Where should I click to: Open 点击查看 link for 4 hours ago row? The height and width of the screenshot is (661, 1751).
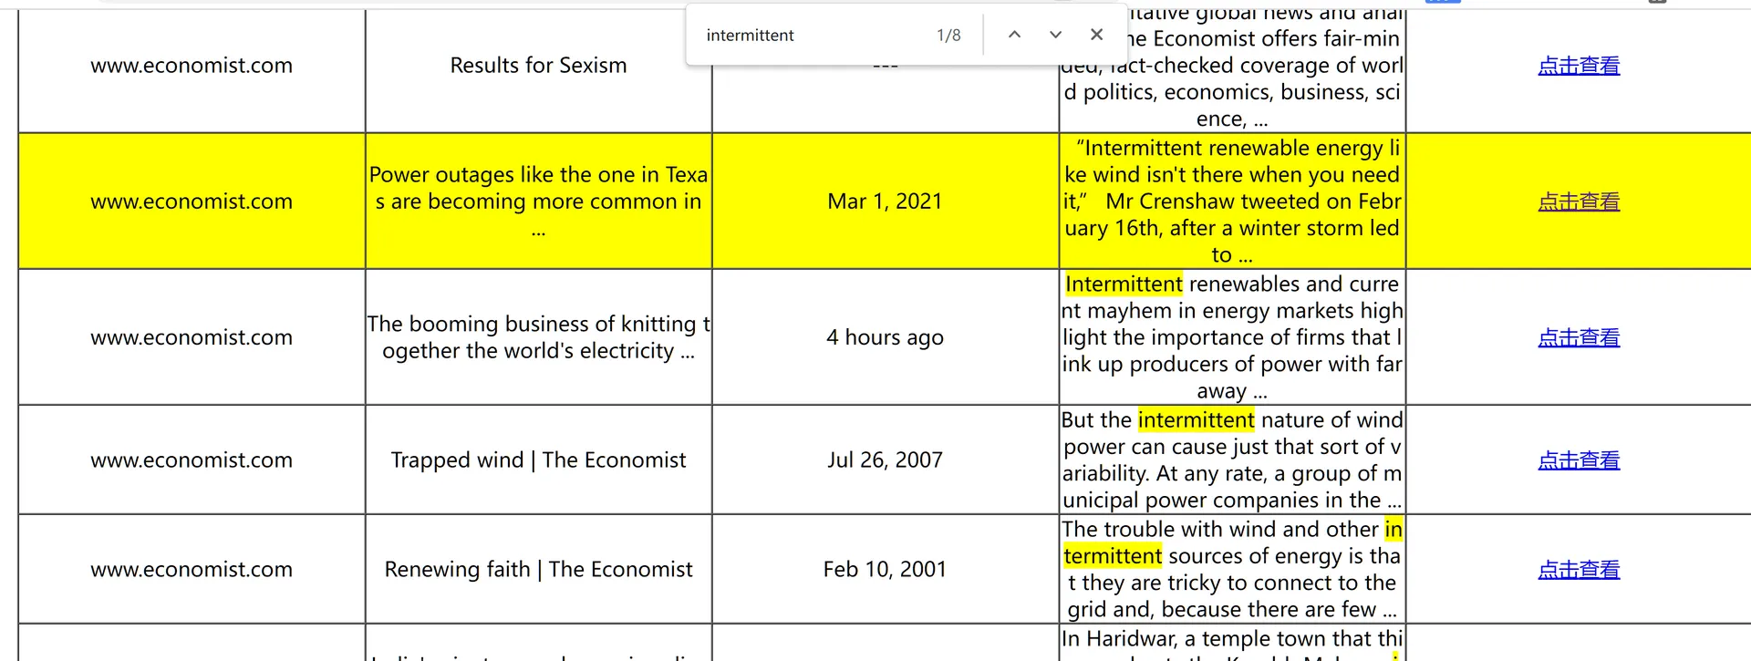click(1579, 337)
